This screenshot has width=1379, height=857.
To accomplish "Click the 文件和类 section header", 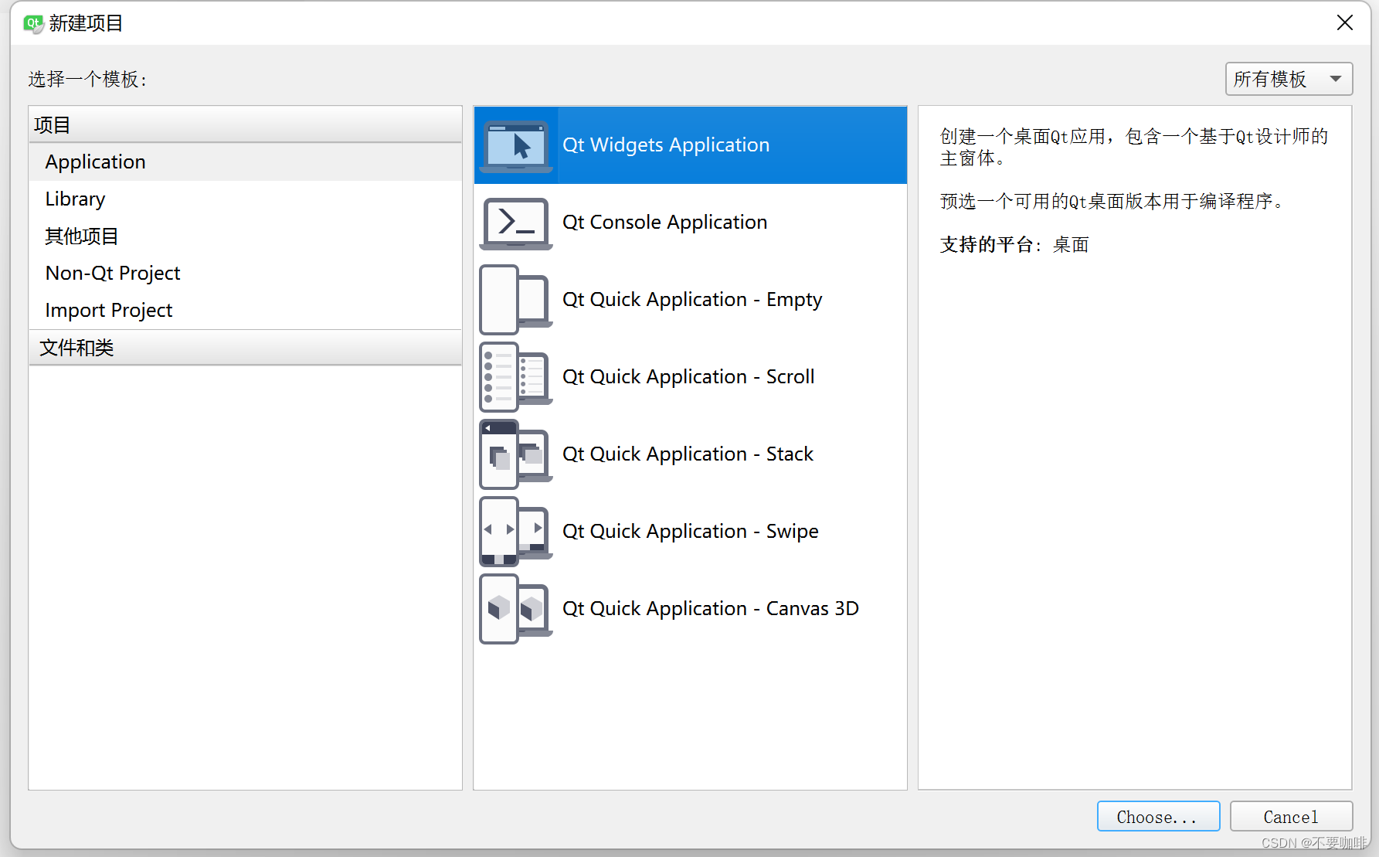I will (245, 348).
